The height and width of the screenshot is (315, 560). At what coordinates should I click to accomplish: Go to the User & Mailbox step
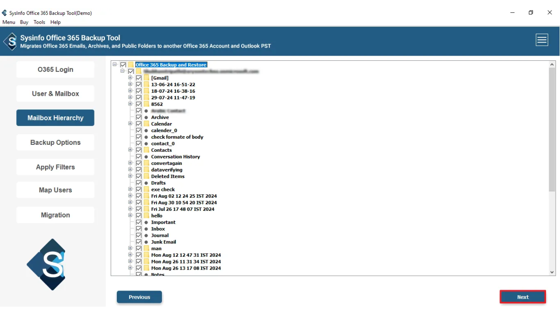(x=55, y=94)
